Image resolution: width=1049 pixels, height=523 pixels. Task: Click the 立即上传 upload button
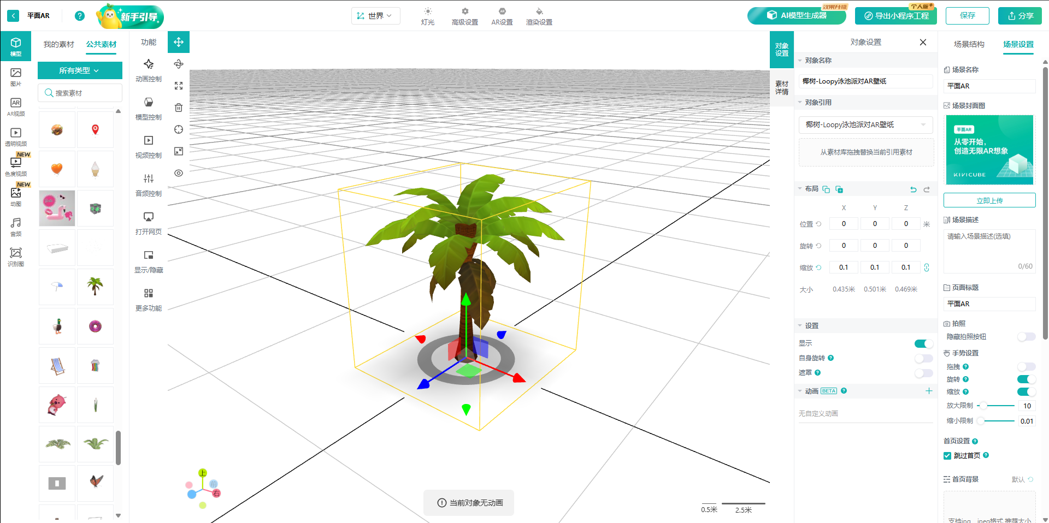[989, 200]
